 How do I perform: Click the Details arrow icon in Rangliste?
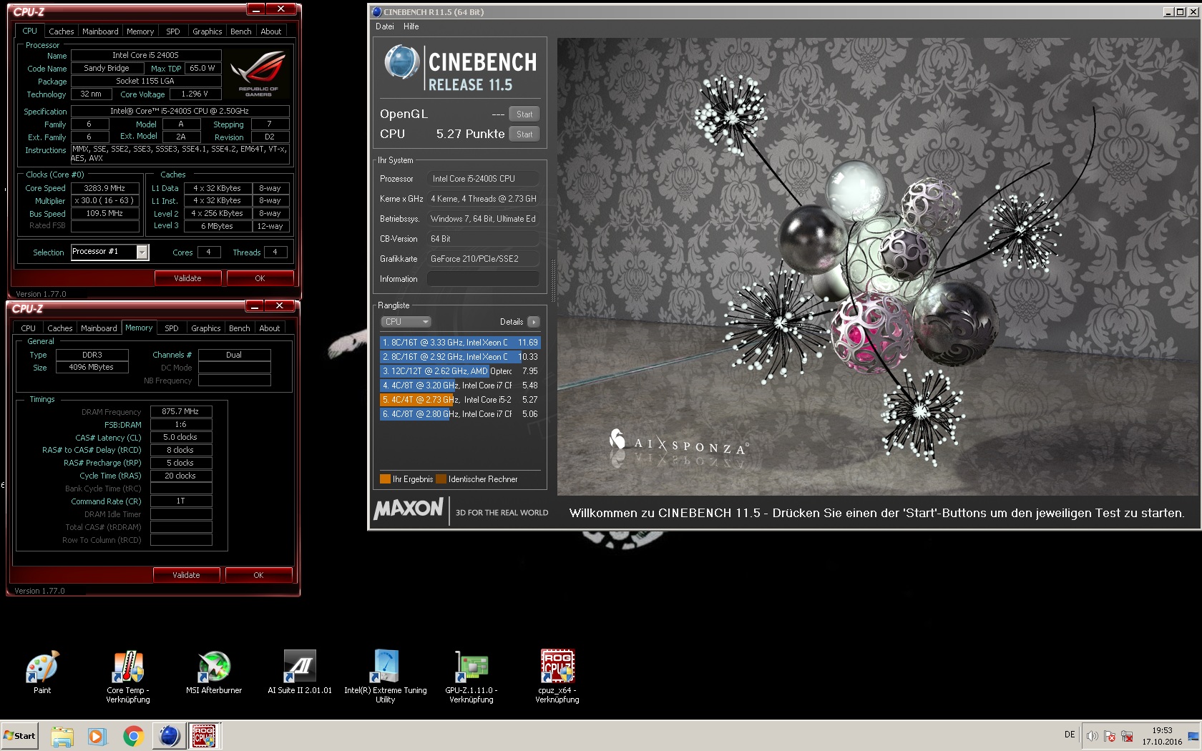[534, 322]
